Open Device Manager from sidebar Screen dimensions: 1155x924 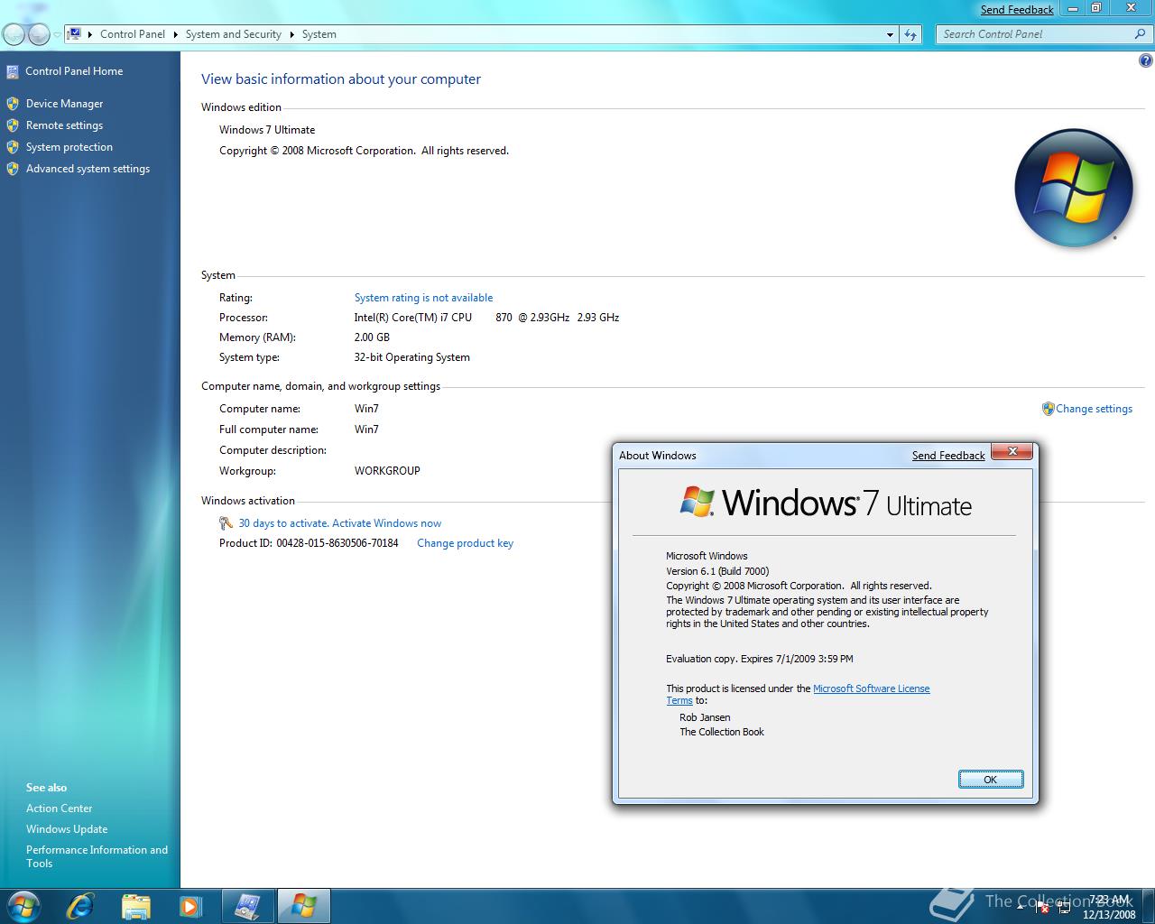[64, 104]
